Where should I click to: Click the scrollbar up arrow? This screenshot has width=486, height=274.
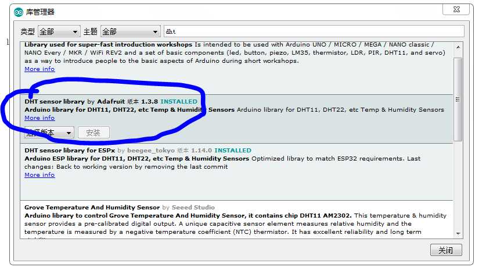click(x=458, y=47)
